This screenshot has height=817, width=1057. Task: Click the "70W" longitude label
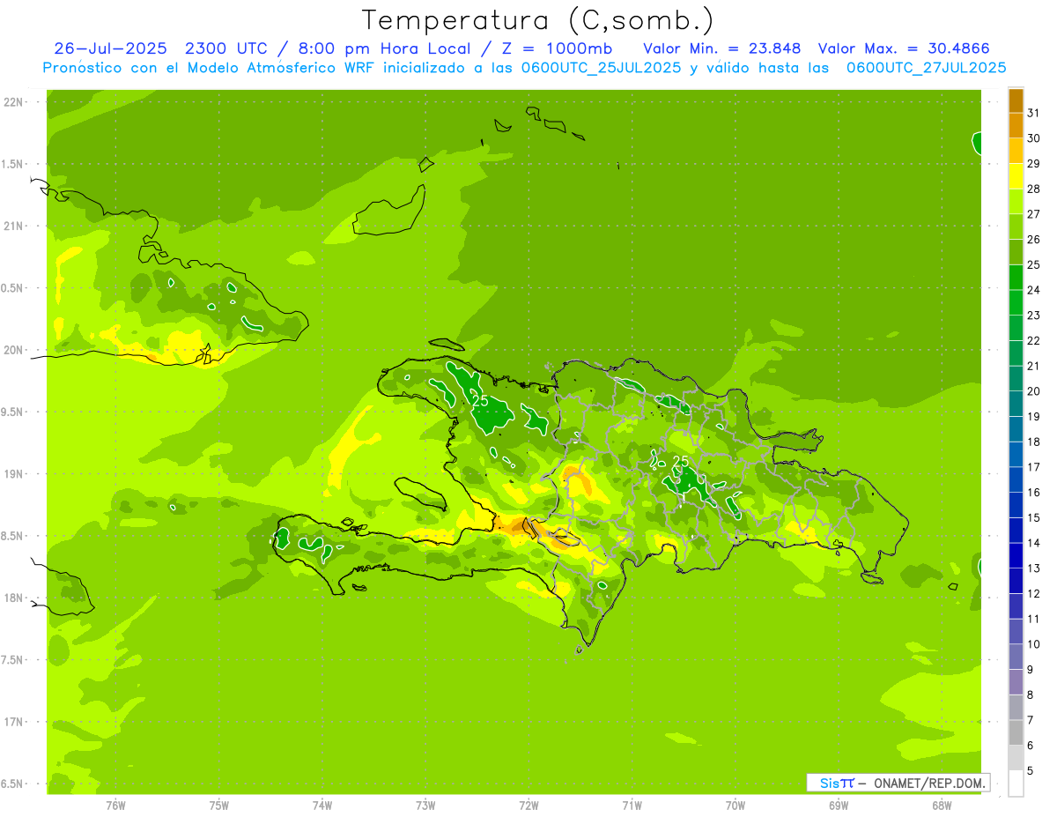[x=735, y=806]
